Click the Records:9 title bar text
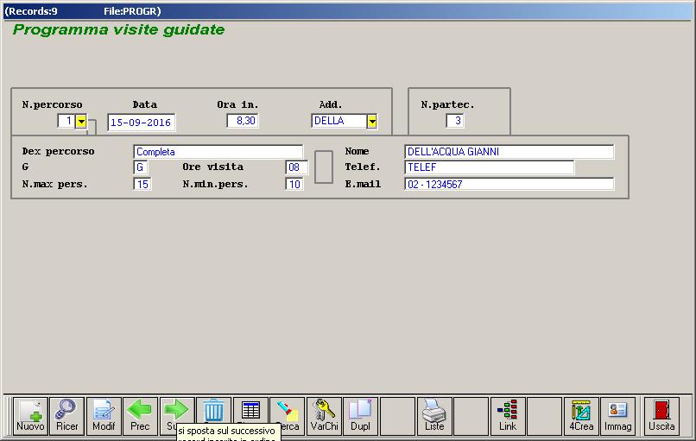The height and width of the screenshot is (441, 696). [31, 11]
